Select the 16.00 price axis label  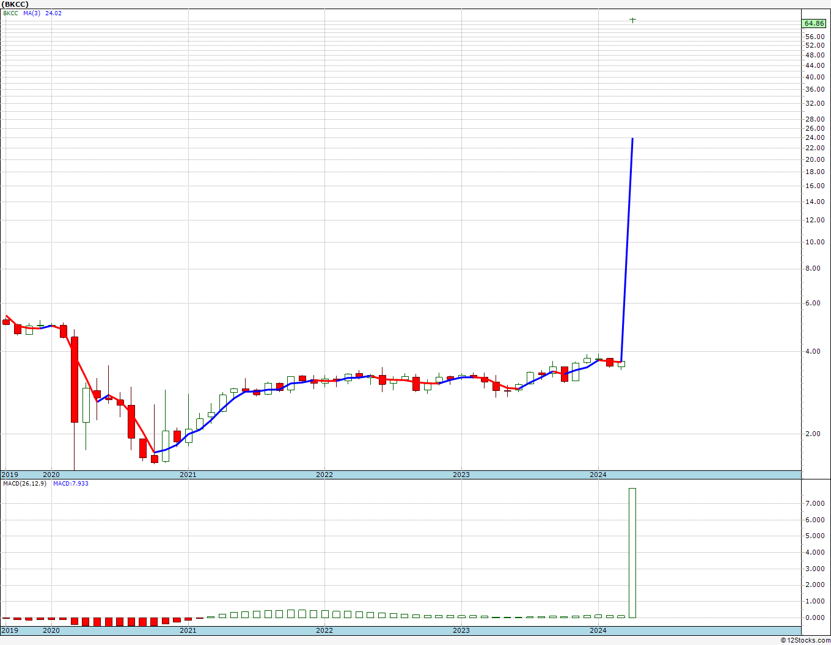(815, 186)
